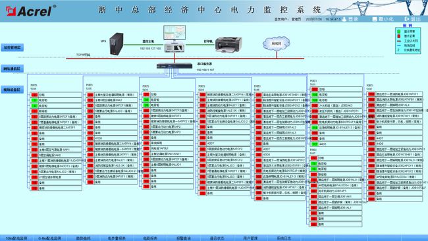This screenshot has width=428, height=241.
Task: Select the 43D7 device row
Action: (x=280, y=149)
